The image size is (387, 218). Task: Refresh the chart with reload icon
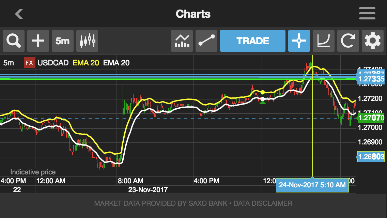tap(348, 41)
